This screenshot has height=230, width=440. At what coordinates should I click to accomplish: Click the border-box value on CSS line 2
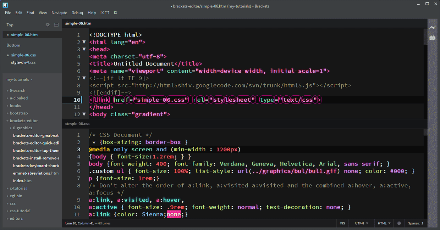163,142
